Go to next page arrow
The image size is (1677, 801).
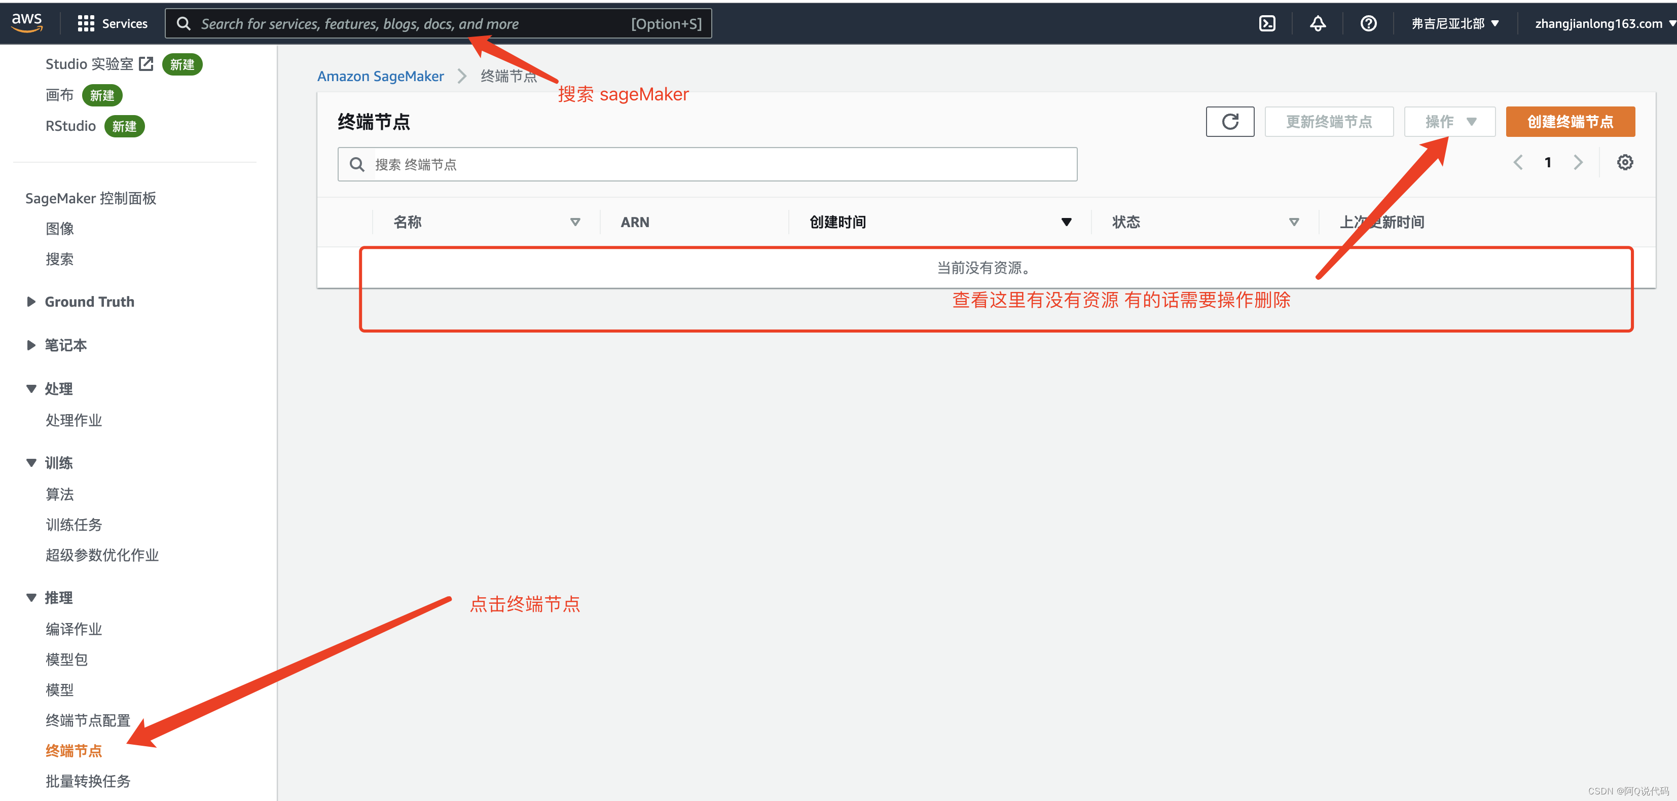pos(1578,162)
